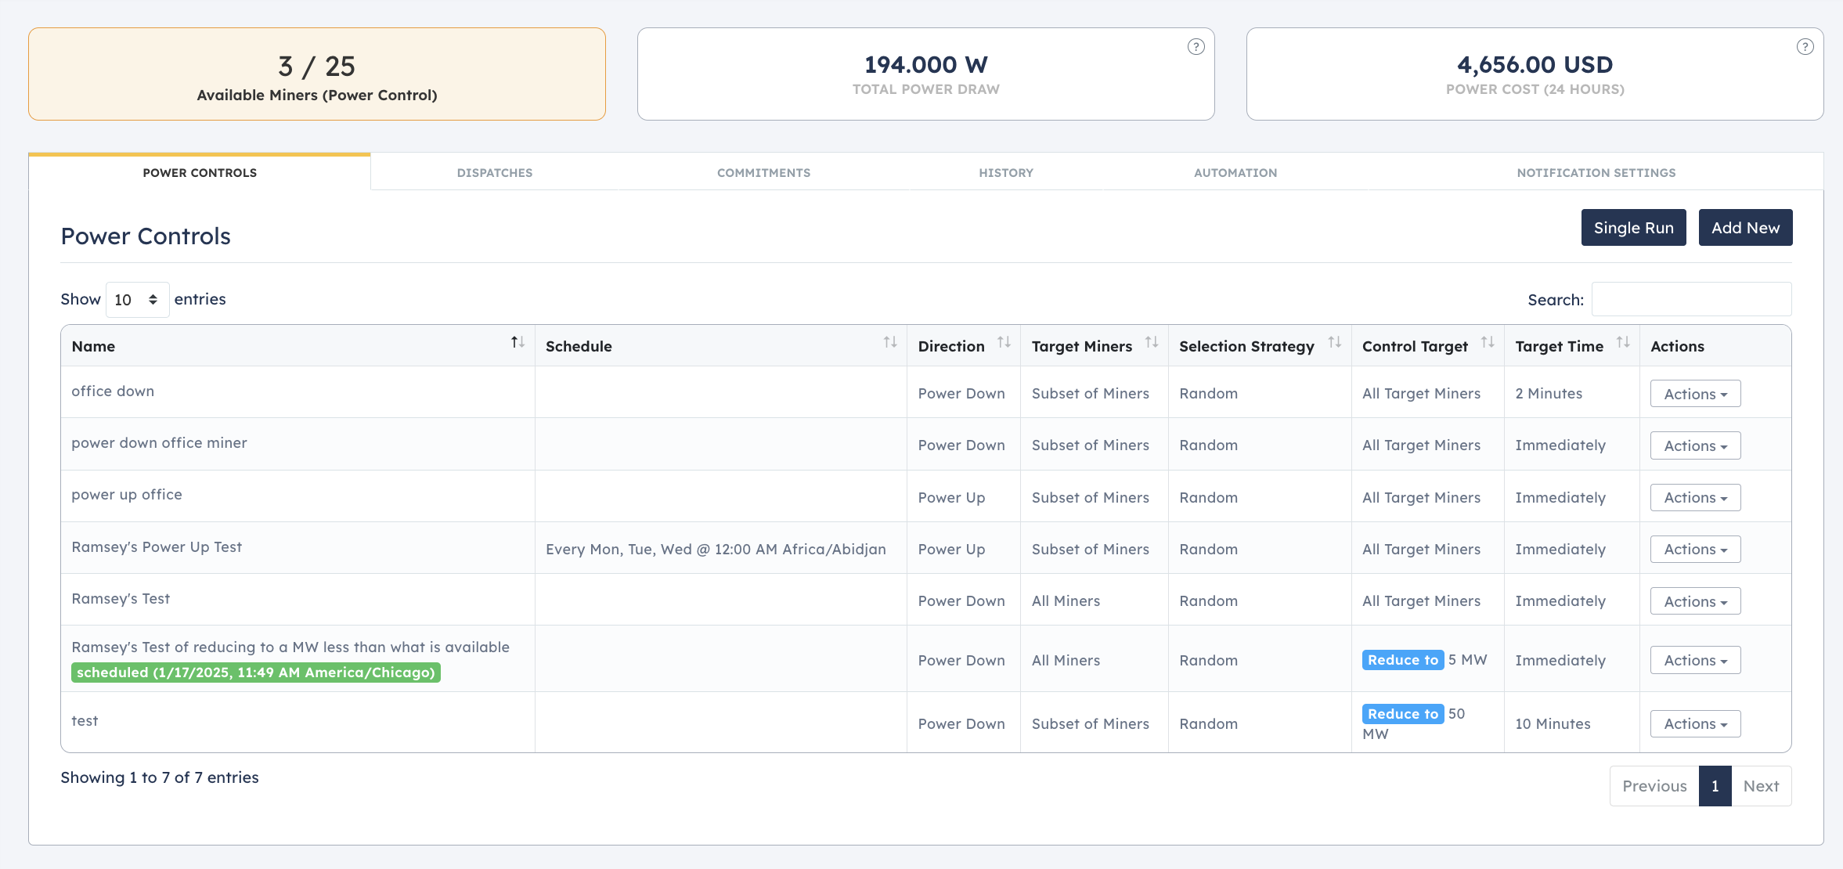Click the 194.000 W Total Power Draw card
The height and width of the screenshot is (869, 1843).
[925, 74]
